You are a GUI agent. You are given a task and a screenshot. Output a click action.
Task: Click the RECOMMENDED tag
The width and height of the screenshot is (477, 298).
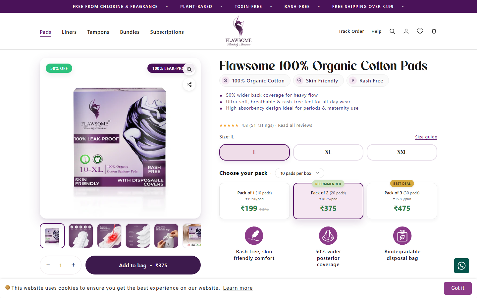[x=328, y=184]
